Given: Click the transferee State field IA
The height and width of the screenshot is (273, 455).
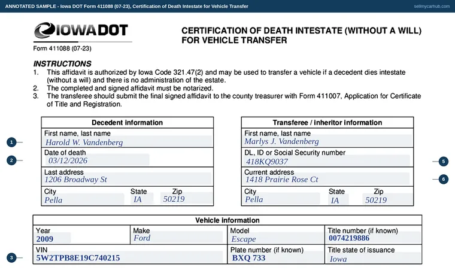Looking at the screenshot, I should pos(338,200).
